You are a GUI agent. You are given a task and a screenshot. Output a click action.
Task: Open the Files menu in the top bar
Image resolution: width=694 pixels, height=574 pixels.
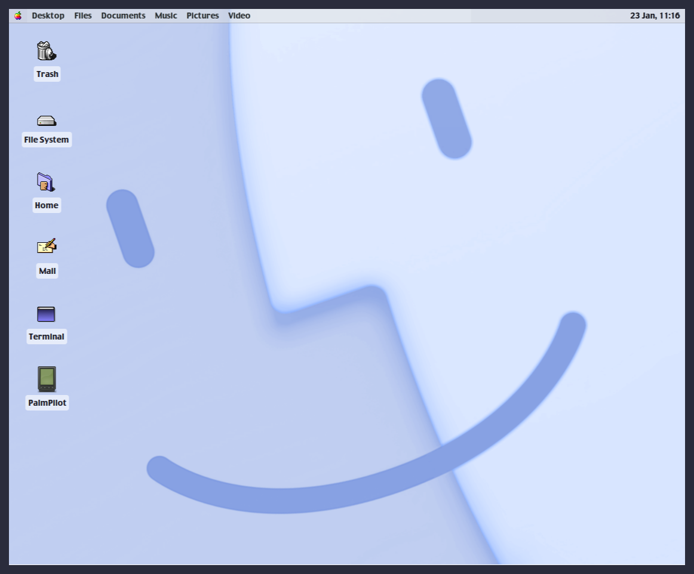pos(83,16)
